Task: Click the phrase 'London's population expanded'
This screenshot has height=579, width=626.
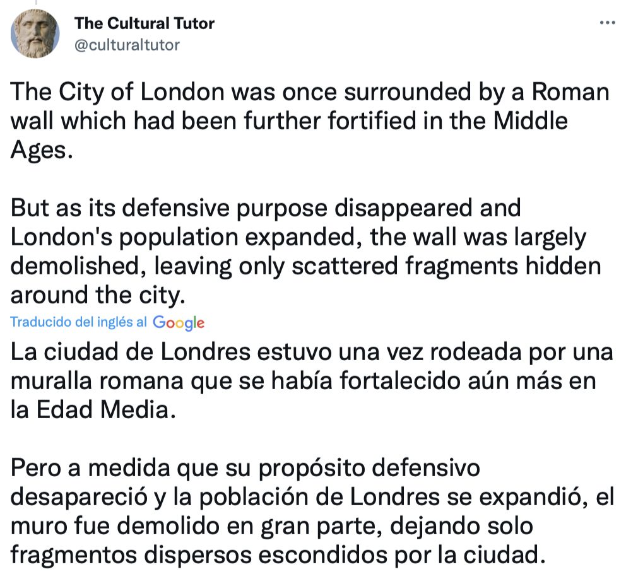Action: click(x=186, y=237)
